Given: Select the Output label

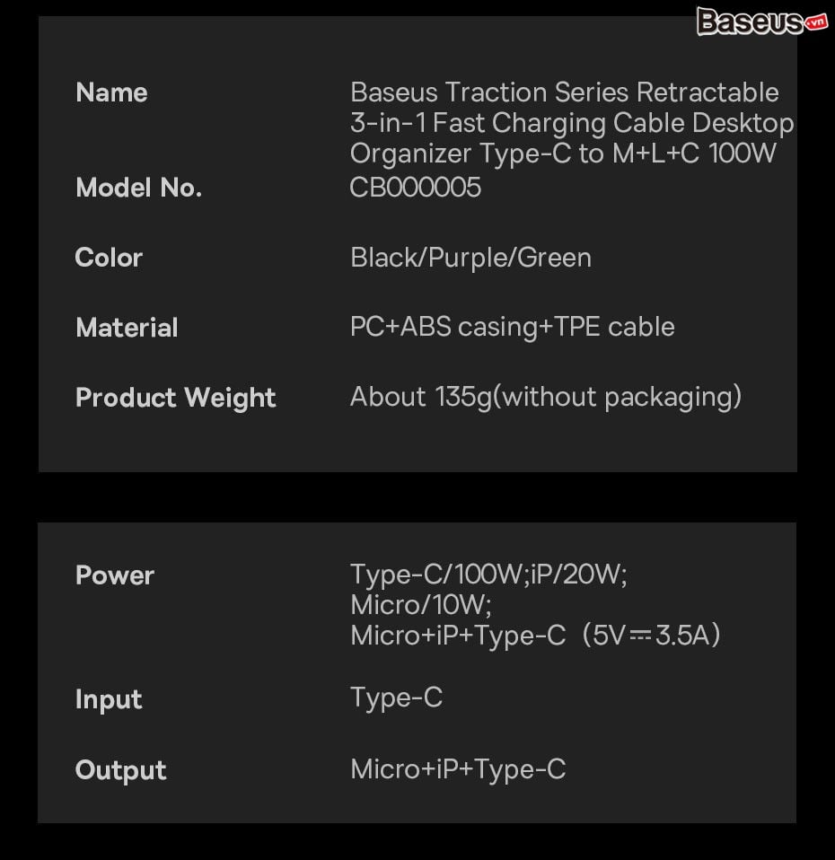Looking at the screenshot, I should click(120, 770).
